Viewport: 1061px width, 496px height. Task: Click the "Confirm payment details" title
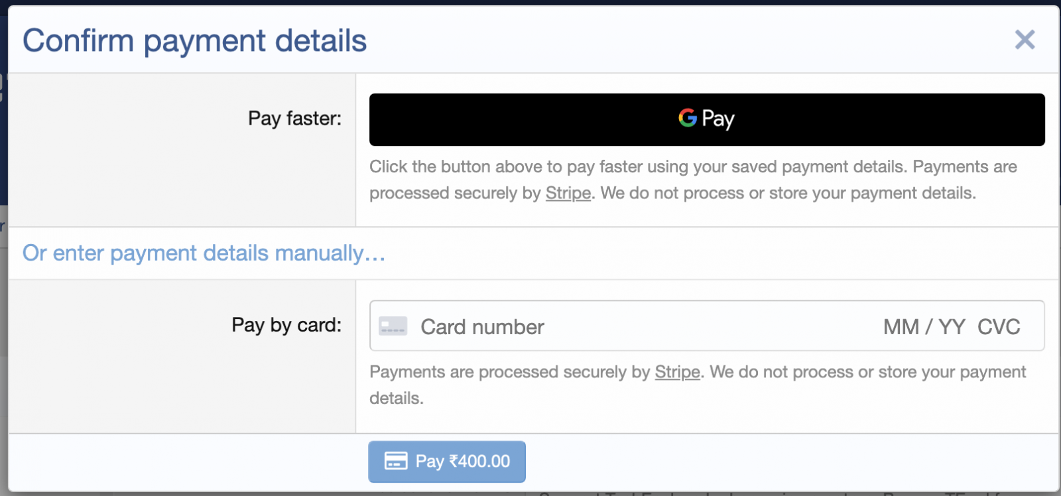(x=194, y=40)
